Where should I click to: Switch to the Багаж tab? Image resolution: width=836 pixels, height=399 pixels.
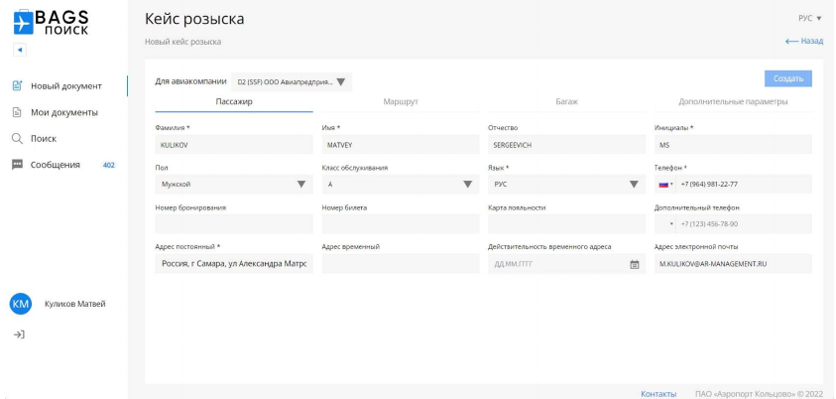point(566,102)
